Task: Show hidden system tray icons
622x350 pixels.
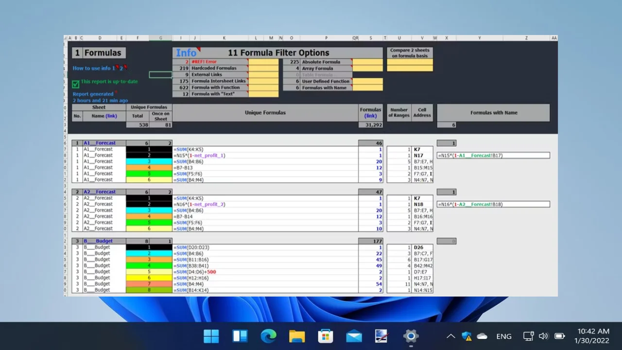Action: (451, 336)
